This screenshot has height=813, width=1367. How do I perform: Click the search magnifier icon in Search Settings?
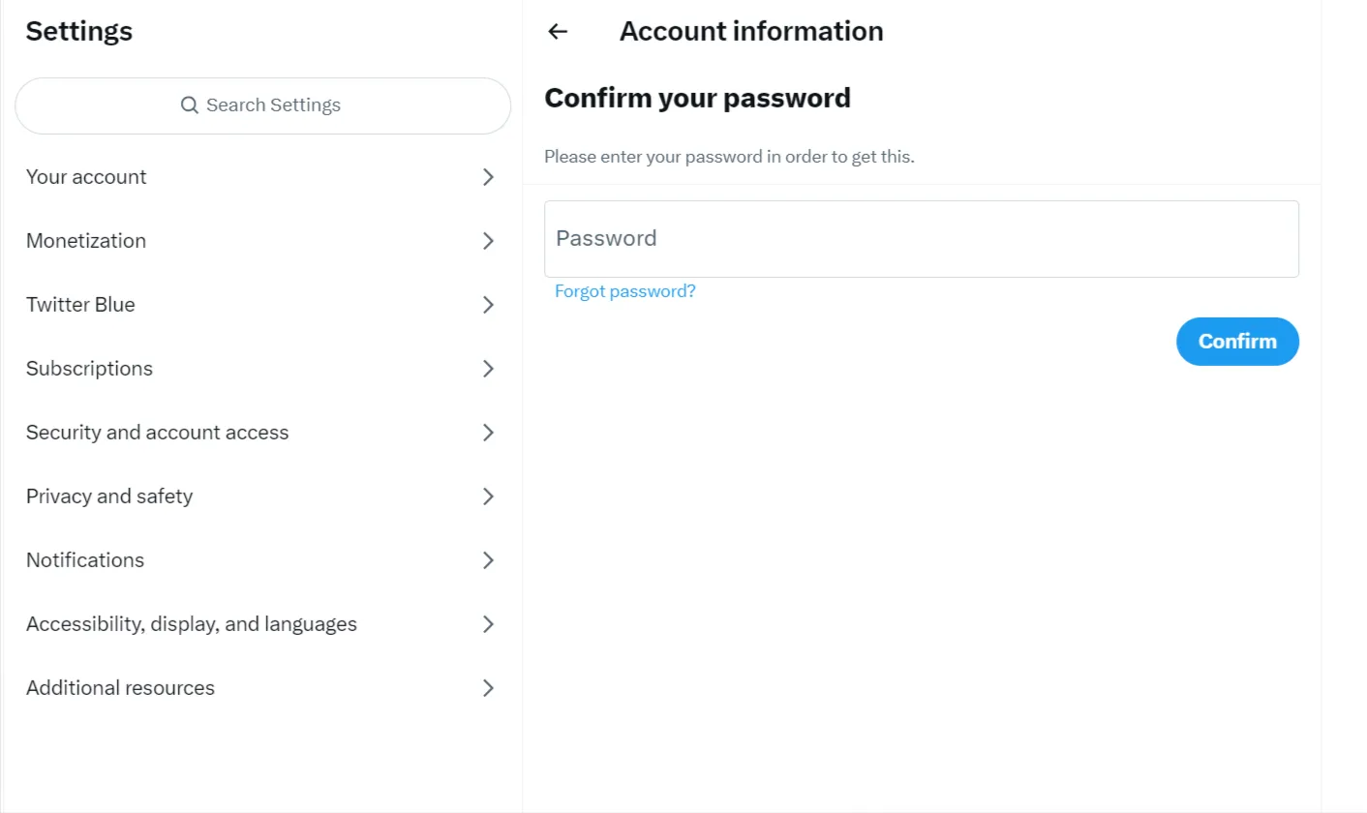click(190, 105)
